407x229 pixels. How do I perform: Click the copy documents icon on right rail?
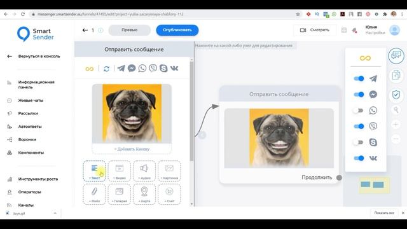click(396, 75)
